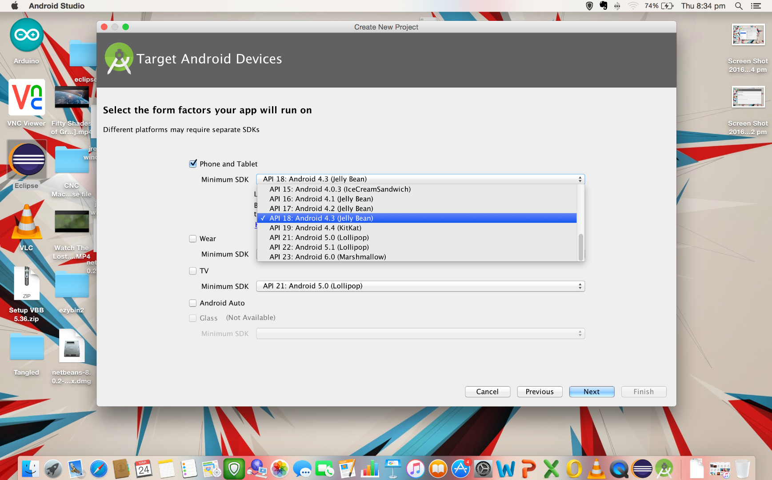Open netbeans dmg file on desktop
This screenshot has width=772, height=480.
point(72,347)
